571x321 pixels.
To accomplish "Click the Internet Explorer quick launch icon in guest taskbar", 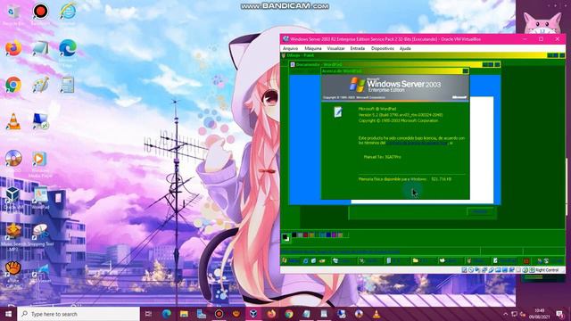I will [305, 260].
